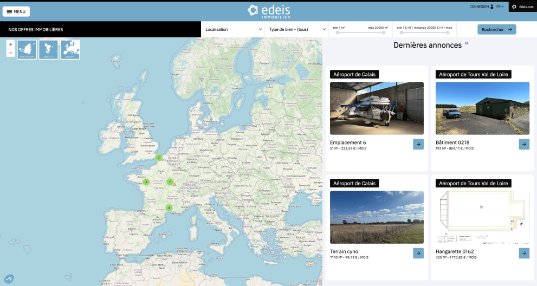Click the 51 M² - 223,59 € price text
This screenshot has height=286, width=537.
pyautogui.click(x=348, y=148)
